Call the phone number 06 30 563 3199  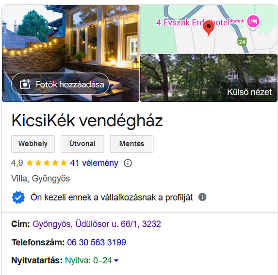tap(97, 242)
